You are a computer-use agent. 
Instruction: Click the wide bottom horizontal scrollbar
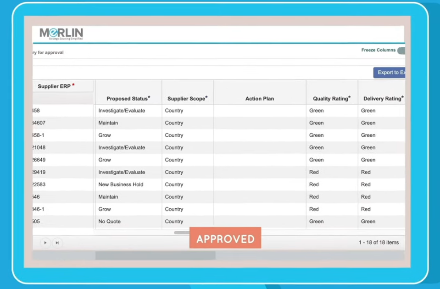(155, 256)
